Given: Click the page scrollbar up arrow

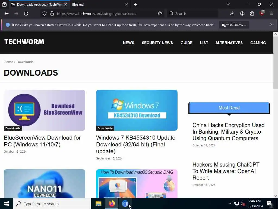Looking at the screenshot, I should tap(276, 34).
